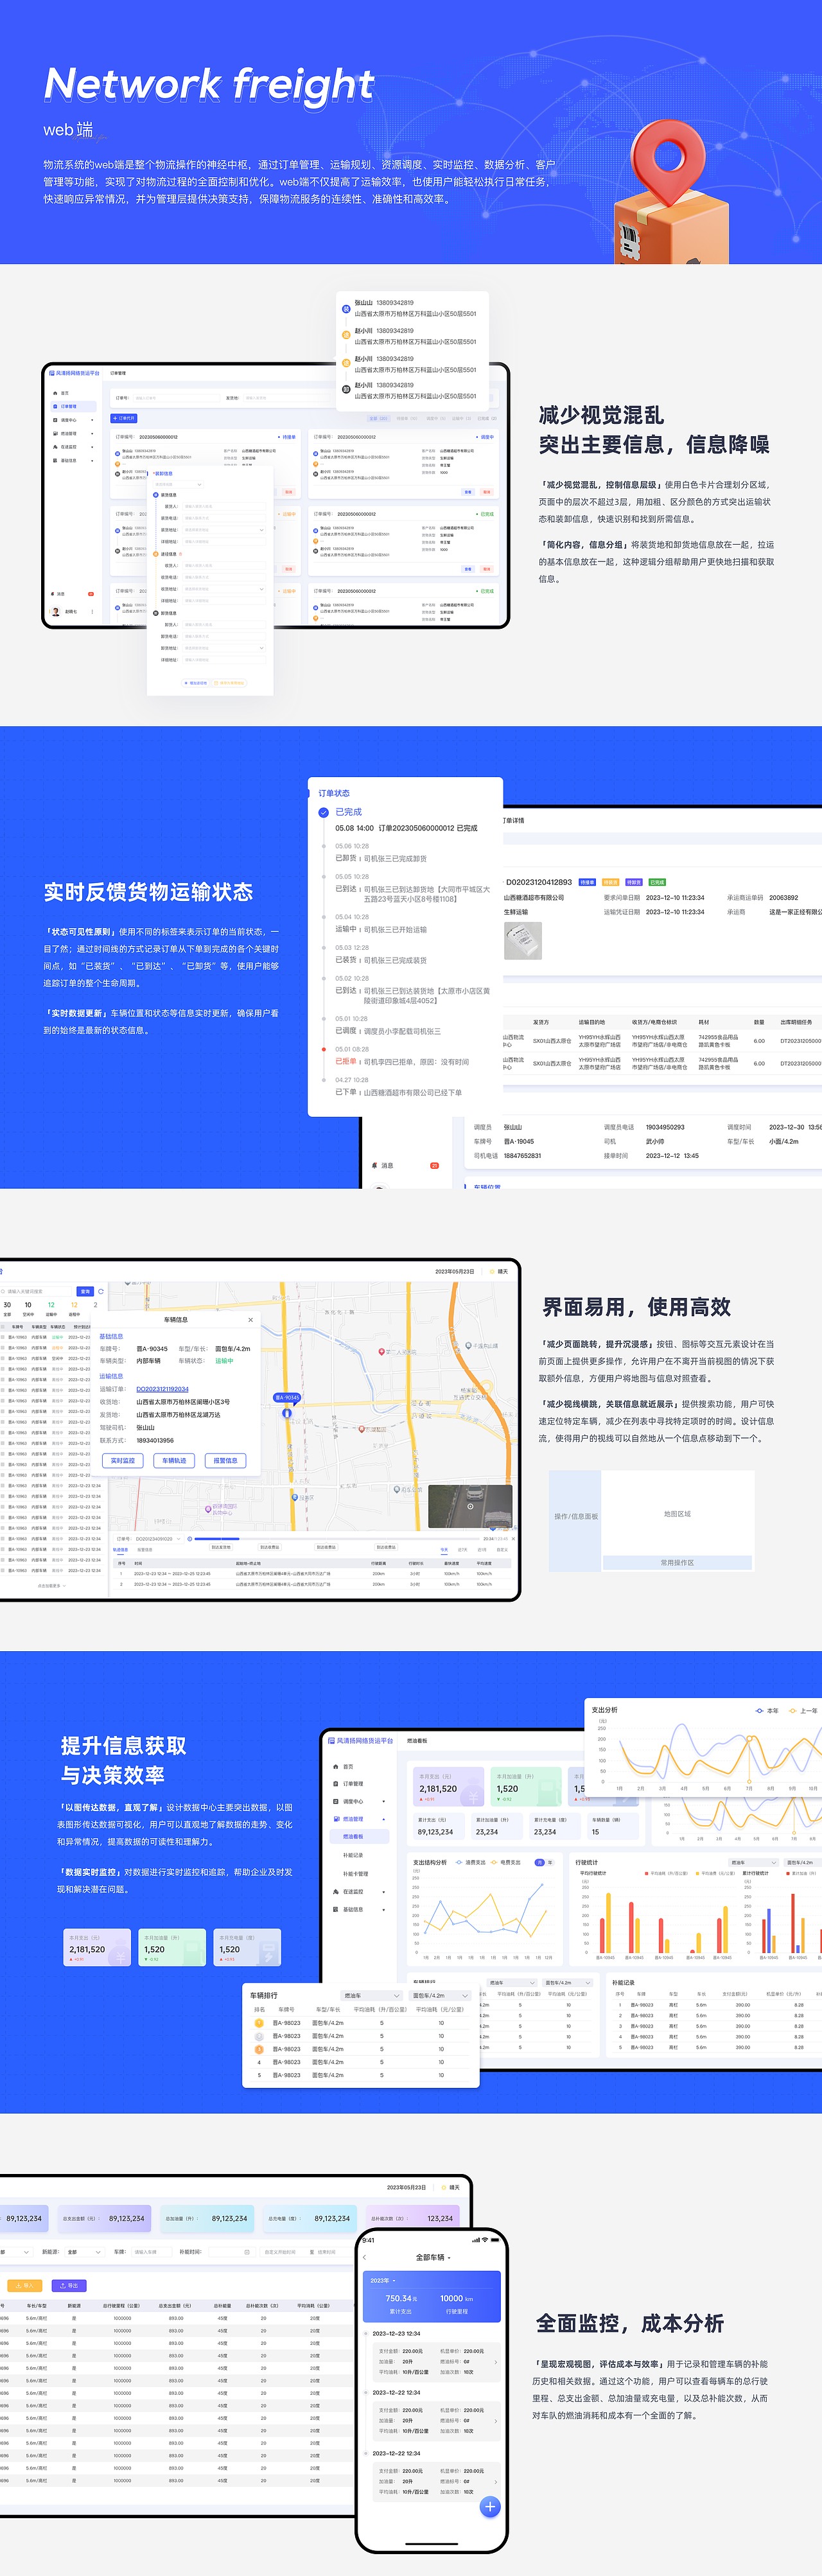Click the 实时监控 button in vehicle popup
The height and width of the screenshot is (2576, 822).
122,1461
